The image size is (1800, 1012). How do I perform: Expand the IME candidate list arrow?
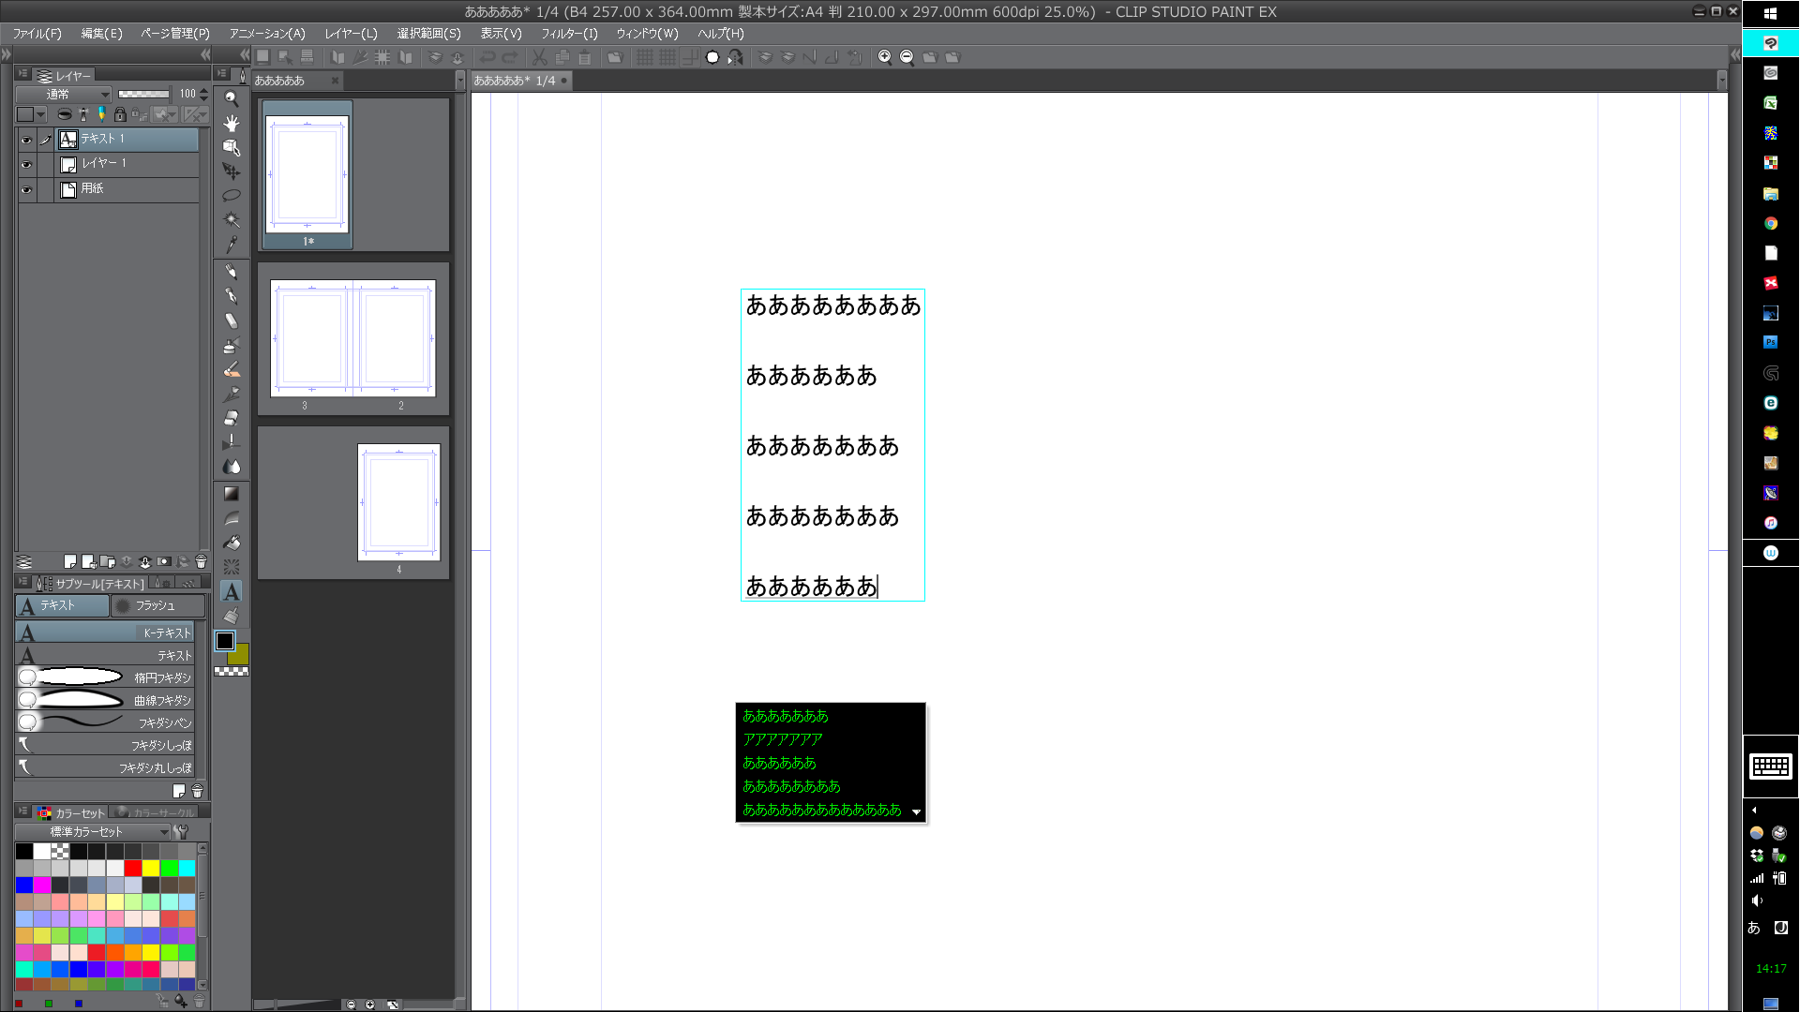[x=916, y=812]
